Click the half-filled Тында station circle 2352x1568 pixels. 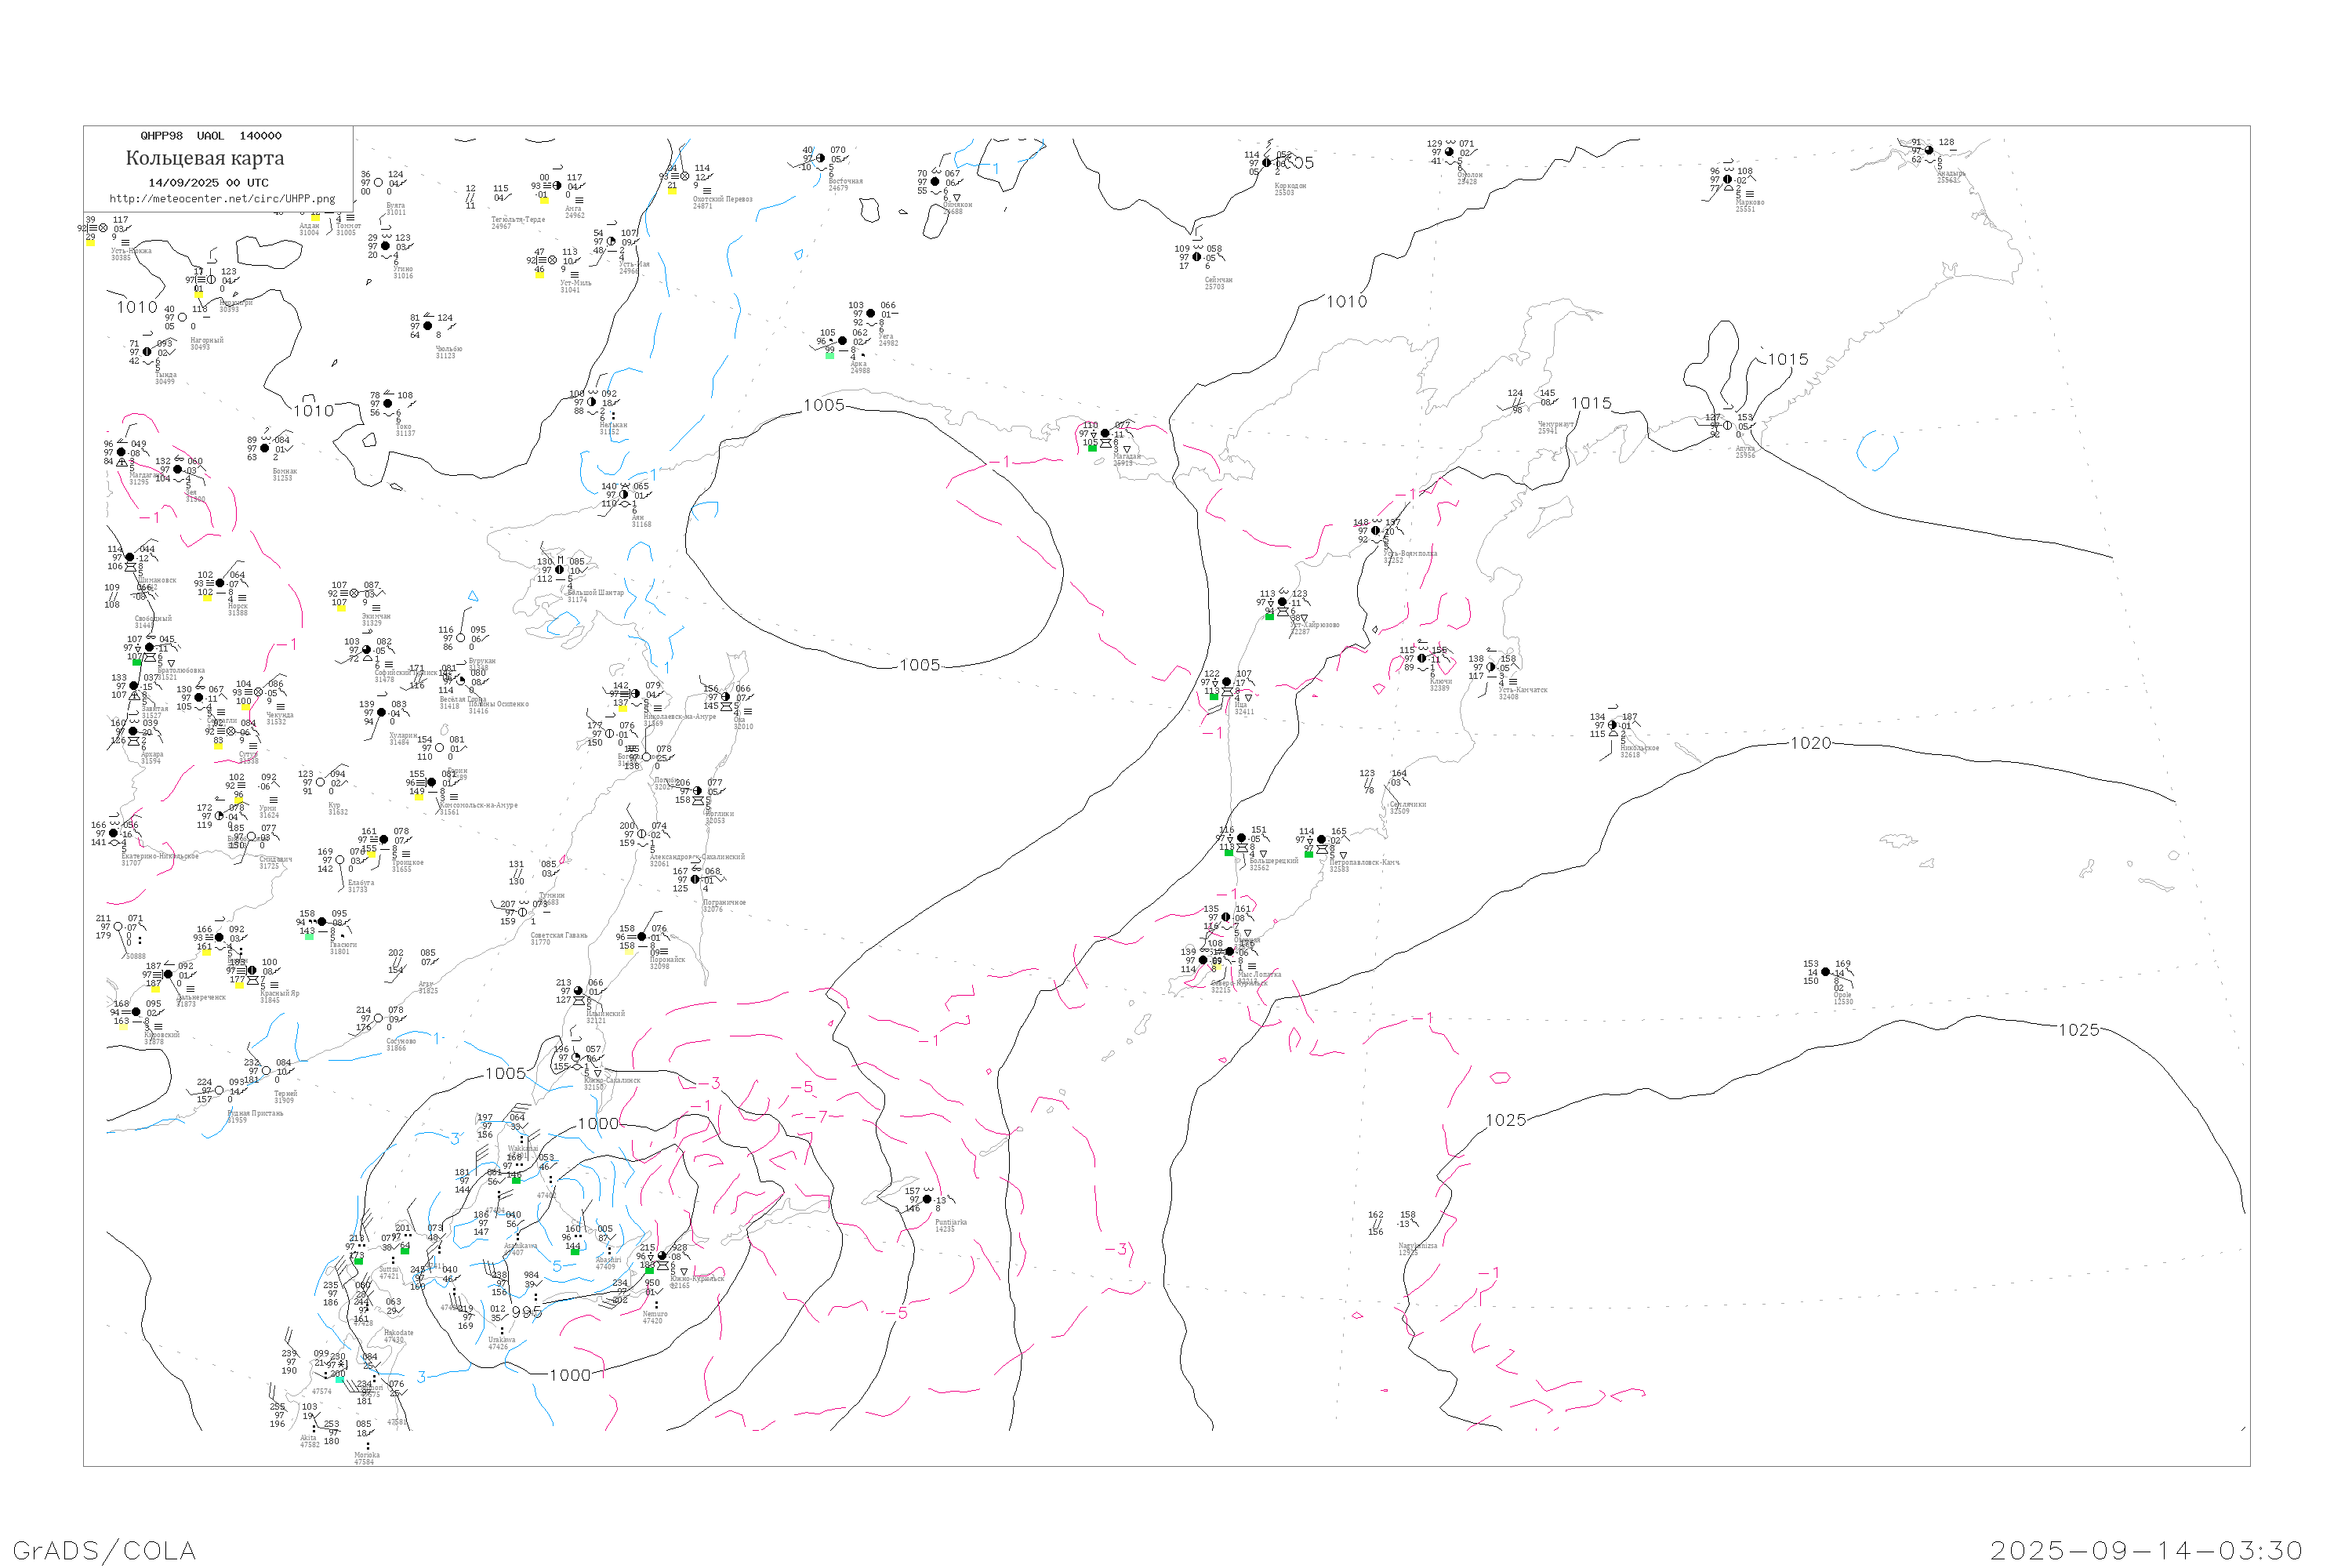pos(147,352)
